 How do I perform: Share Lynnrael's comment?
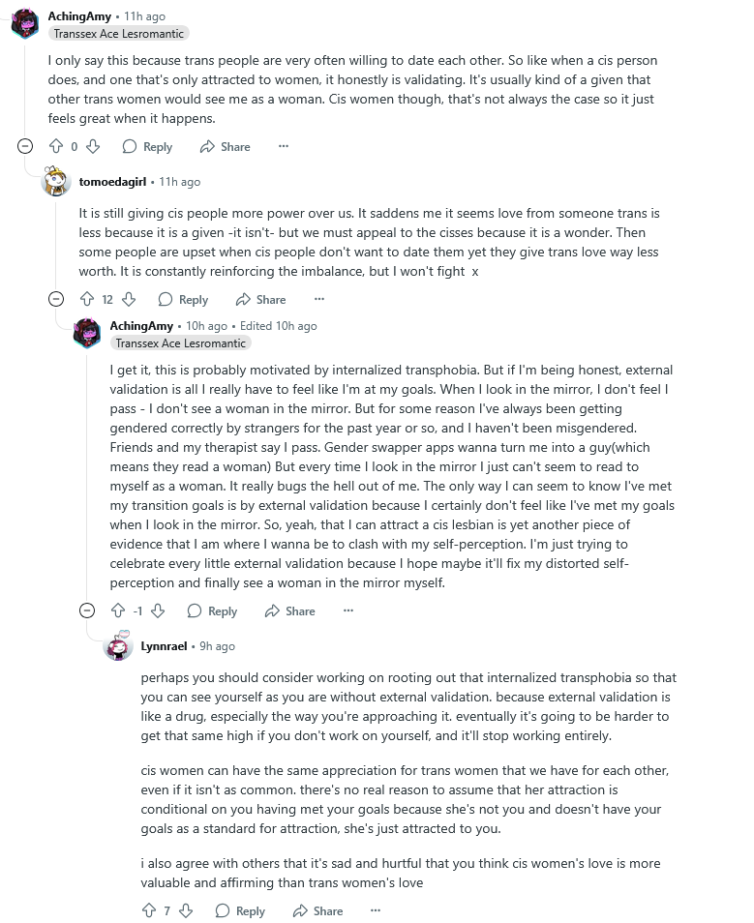[x=317, y=910]
